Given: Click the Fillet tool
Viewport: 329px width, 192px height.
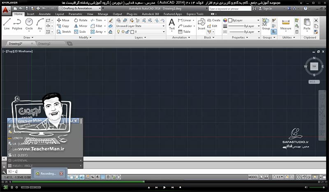Looking at the screenshot, I should point(96,26).
